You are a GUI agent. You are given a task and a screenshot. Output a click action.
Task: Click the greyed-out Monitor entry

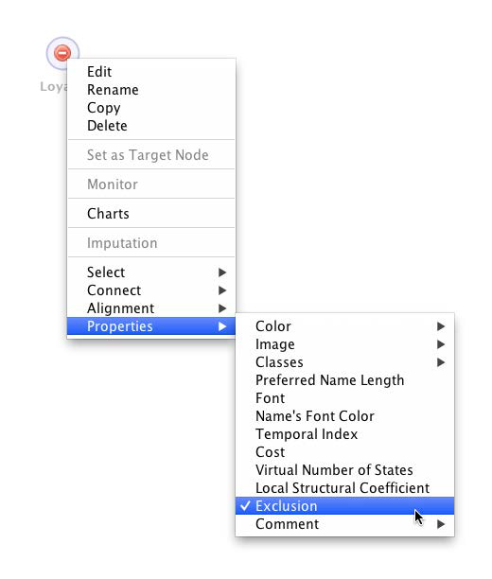(151, 184)
